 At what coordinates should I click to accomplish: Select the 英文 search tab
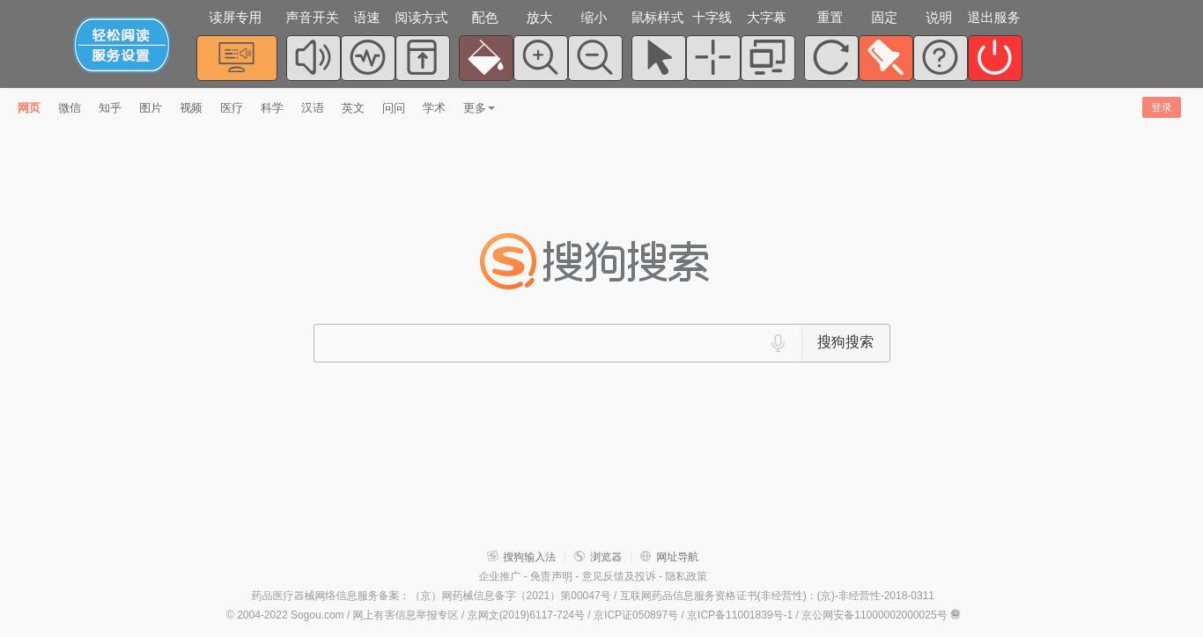pos(353,108)
